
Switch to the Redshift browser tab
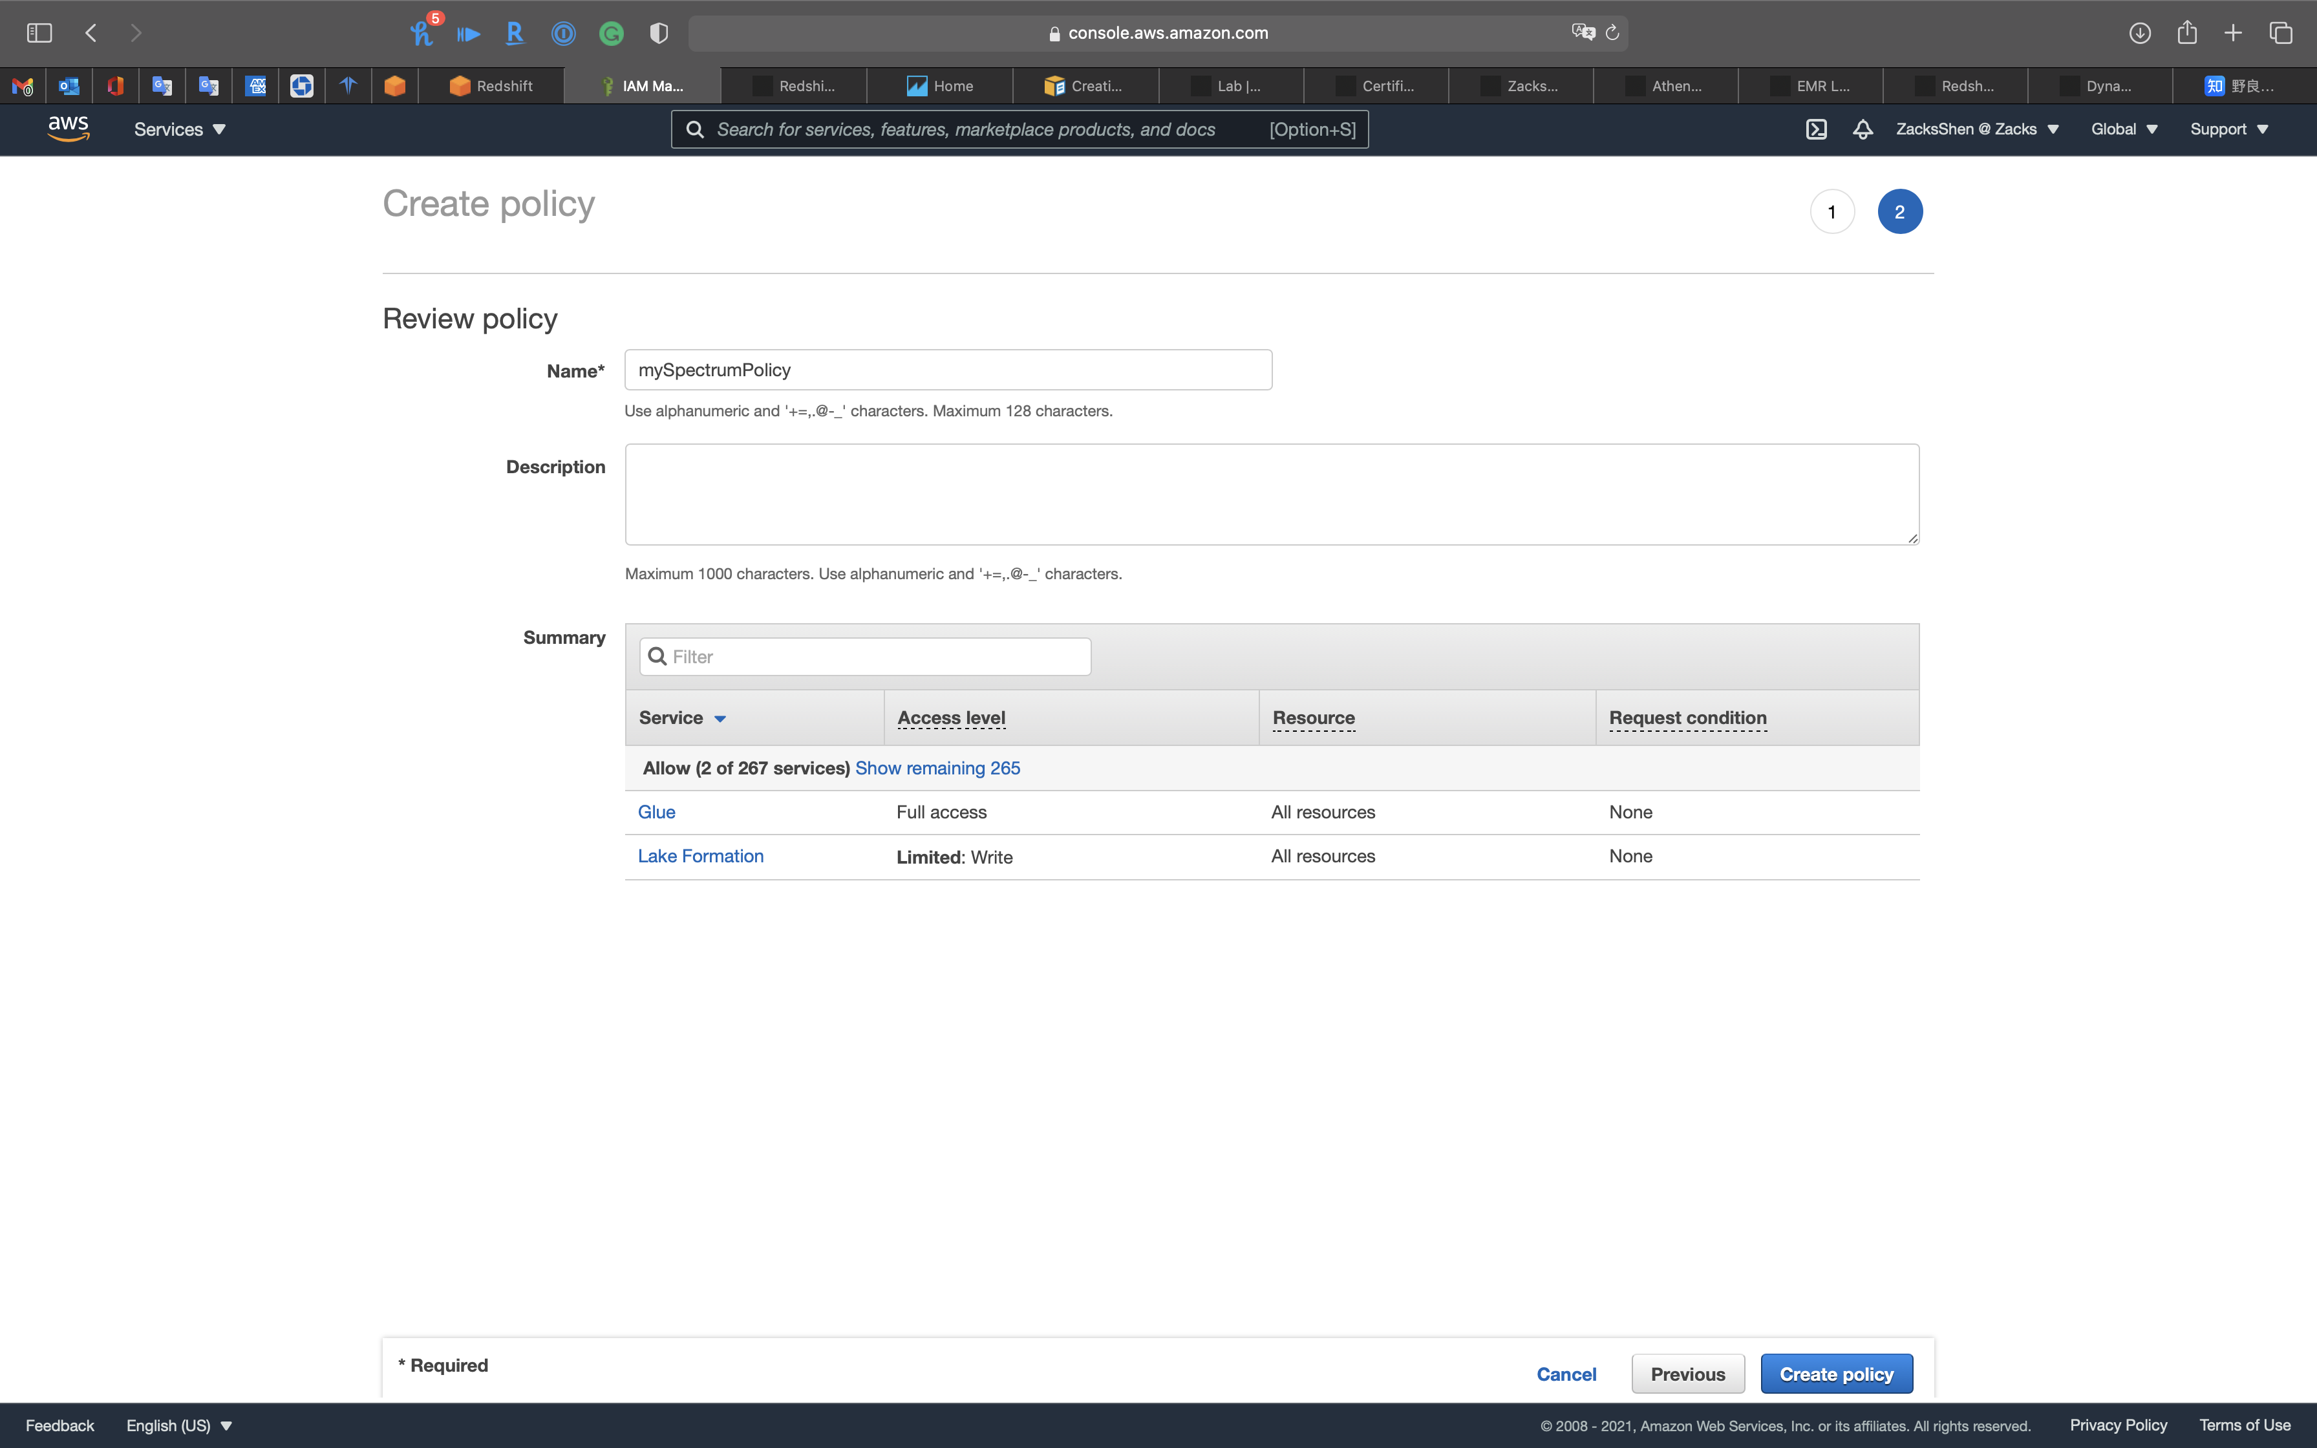click(x=492, y=86)
